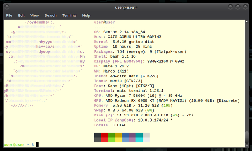
Task: Click the light purple color block in bottom row
Action: click(132, 140)
